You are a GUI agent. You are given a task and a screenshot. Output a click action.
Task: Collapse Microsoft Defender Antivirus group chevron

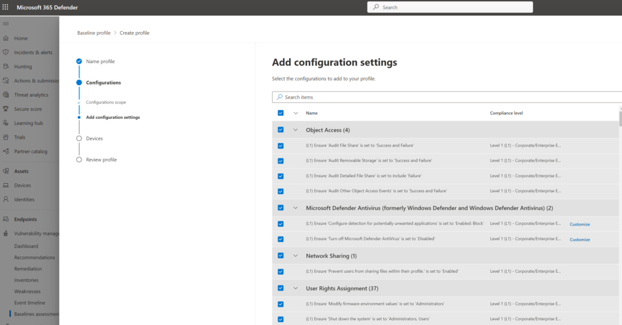coord(296,208)
